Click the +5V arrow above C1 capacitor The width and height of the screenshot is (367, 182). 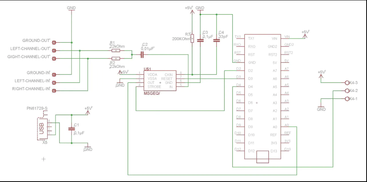coord(88,113)
